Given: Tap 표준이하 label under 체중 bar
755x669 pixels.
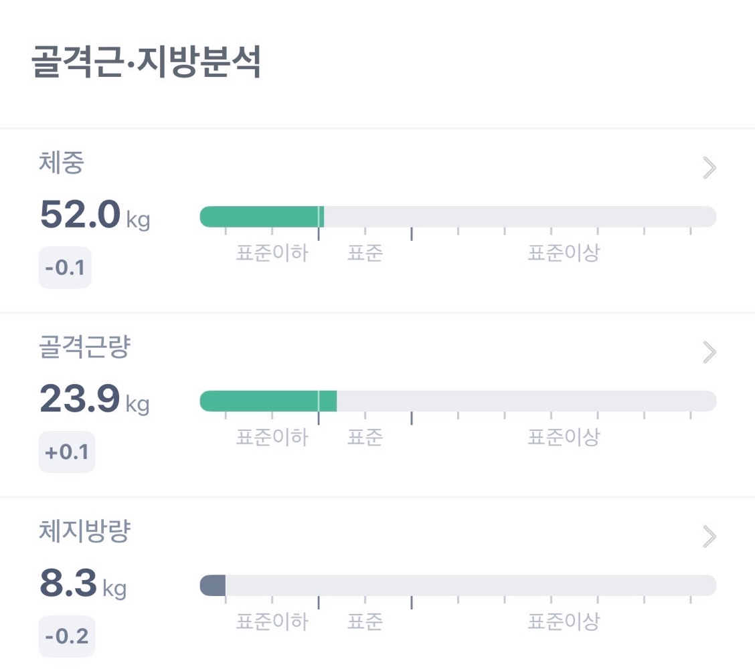Looking at the screenshot, I should tap(272, 253).
